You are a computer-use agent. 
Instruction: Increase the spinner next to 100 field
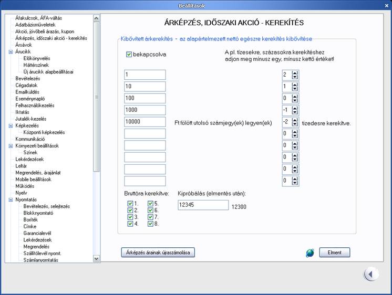(295, 97)
